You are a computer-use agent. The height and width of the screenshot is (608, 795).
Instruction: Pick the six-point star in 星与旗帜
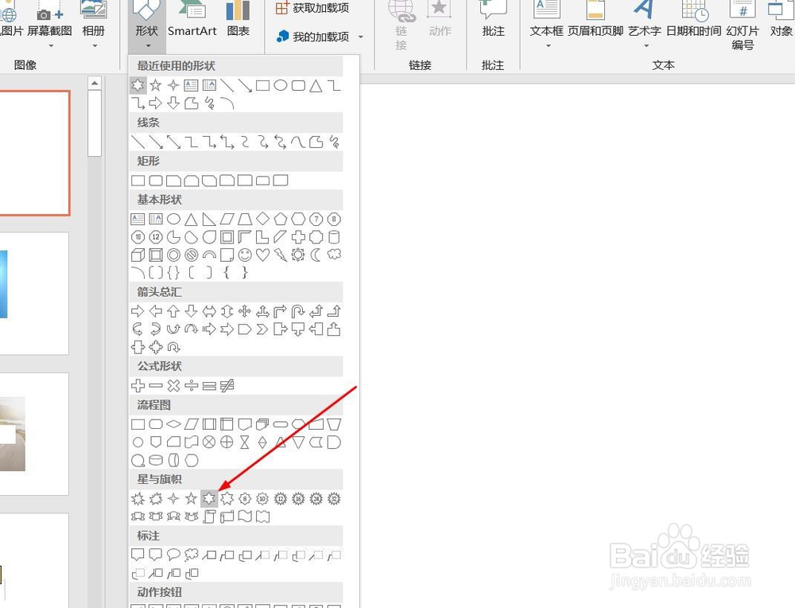(209, 498)
